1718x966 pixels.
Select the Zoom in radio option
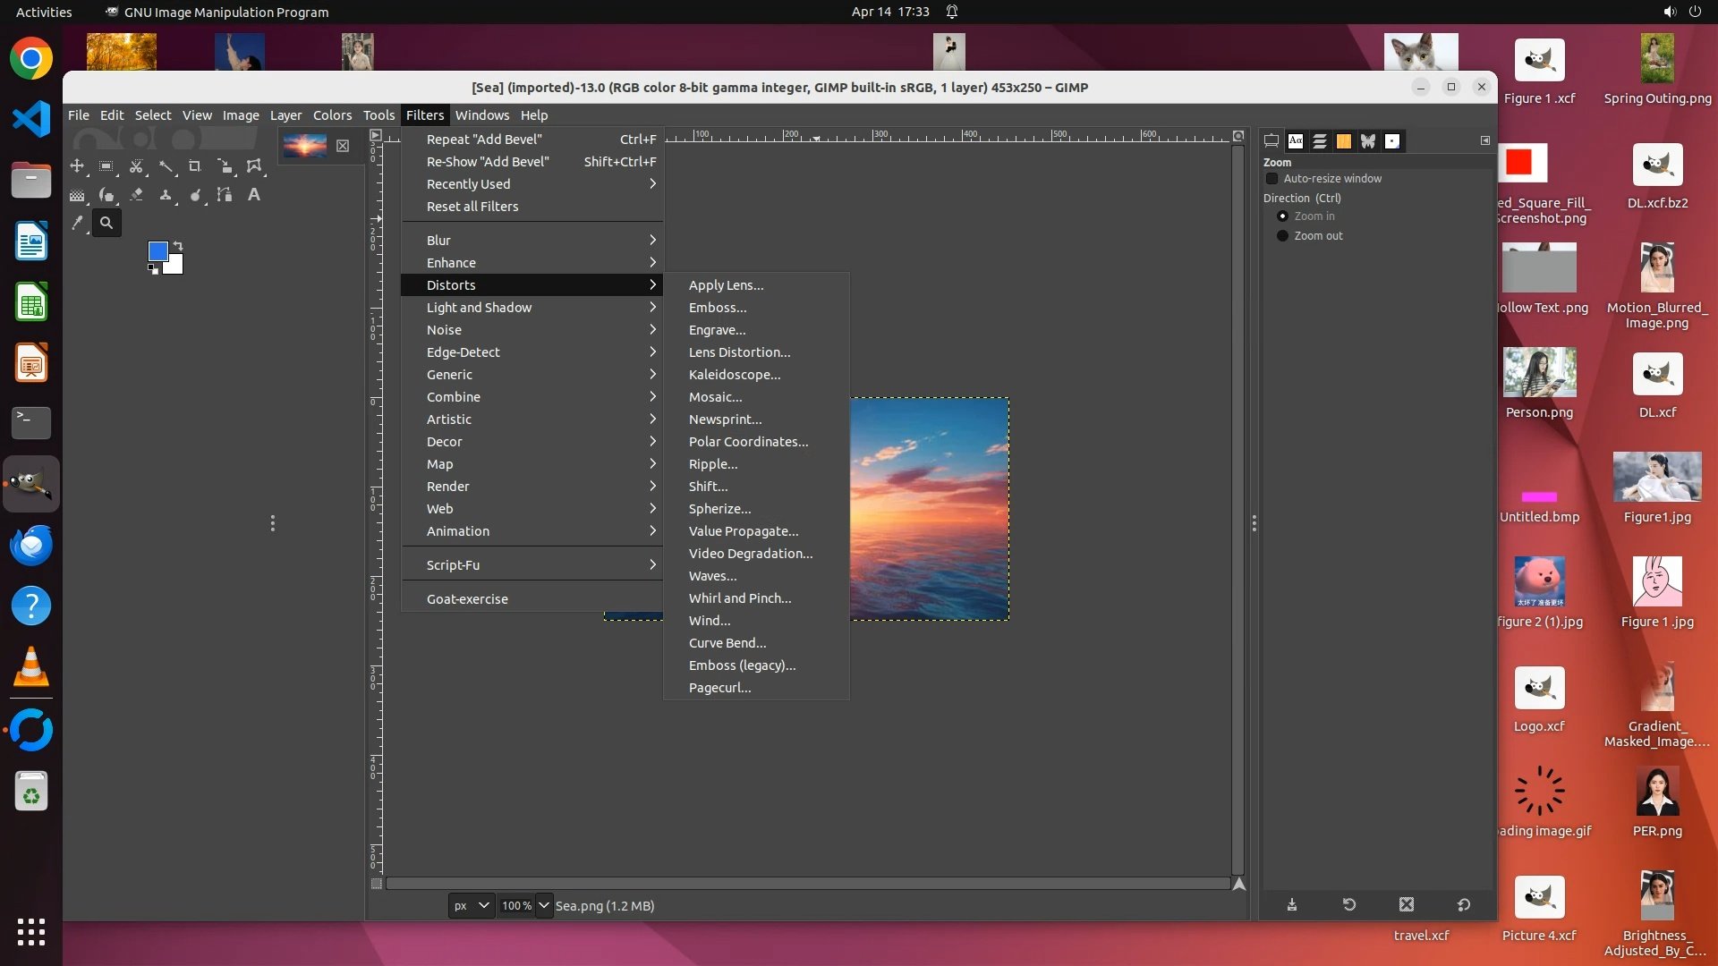[1282, 216]
